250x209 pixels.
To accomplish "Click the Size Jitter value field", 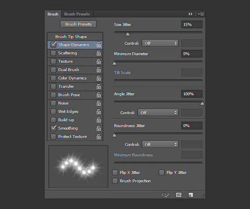I will click(192, 25).
